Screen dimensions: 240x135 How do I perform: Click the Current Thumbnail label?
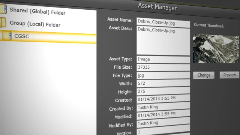click(209, 25)
